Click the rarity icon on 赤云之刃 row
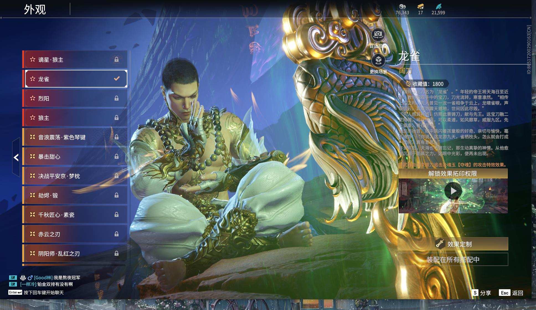 point(33,234)
